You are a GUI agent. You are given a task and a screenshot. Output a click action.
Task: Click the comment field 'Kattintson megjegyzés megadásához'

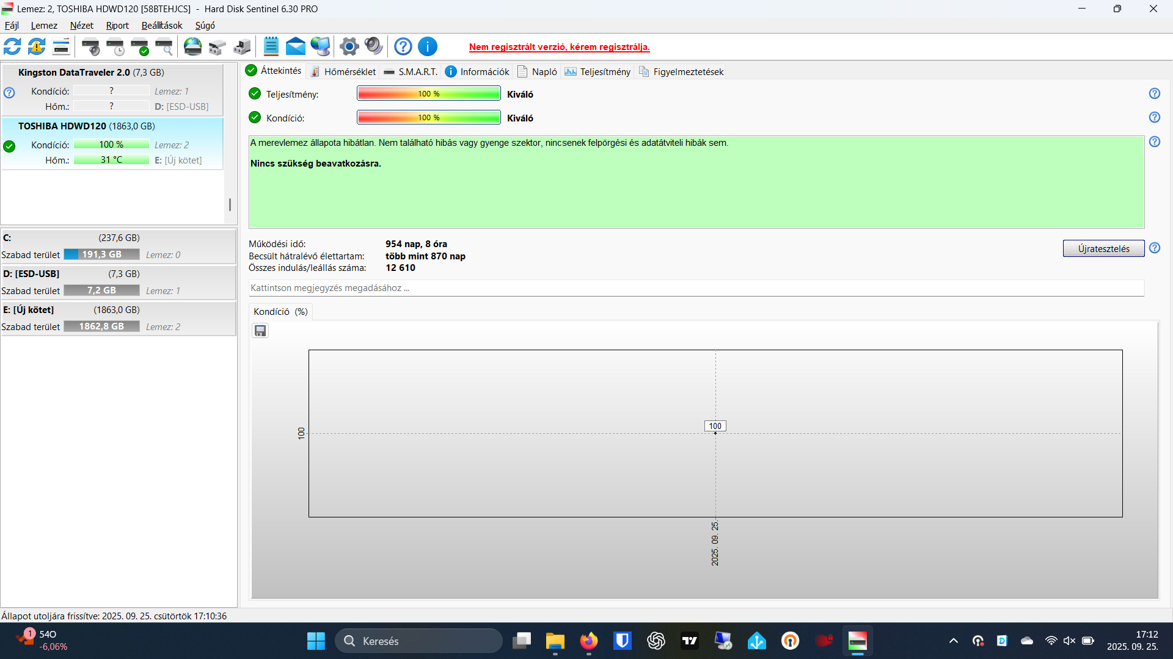(x=695, y=288)
